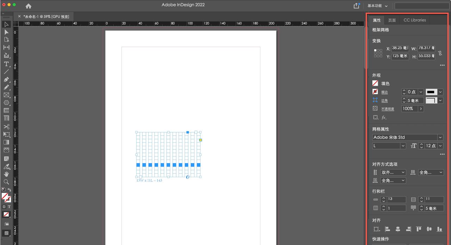Viewport: 451px width, 245px height.
Task: Click the search field in title bar
Action: 422,6
